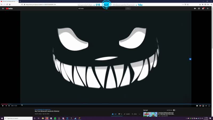Open the player settings gear menu

click(x=200, y=106)
